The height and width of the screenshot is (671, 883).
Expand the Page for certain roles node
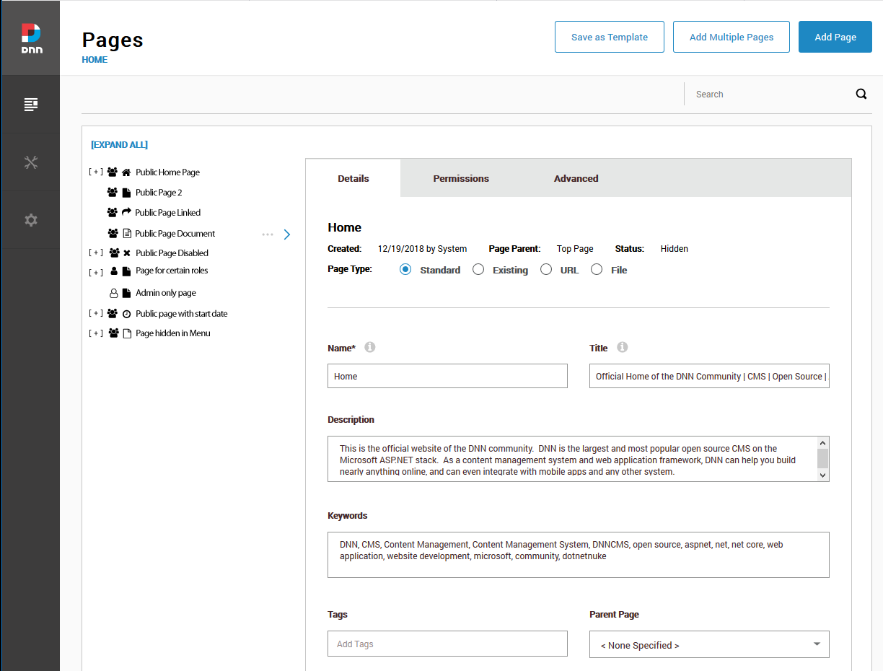[95, 273]
